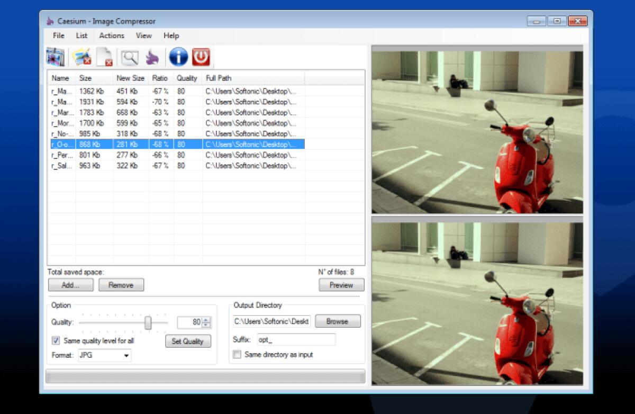Click the Set Quality button
Image resolution: width=635 pixels, height=414 pixels.
[x=188, y=341]
